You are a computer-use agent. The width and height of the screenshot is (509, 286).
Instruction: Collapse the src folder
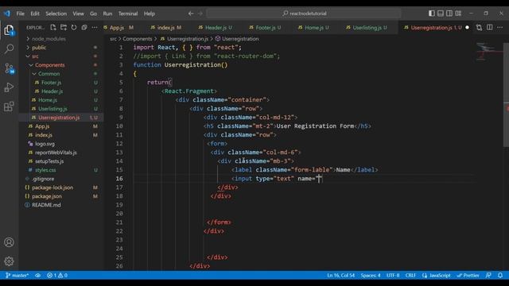click(35, 56)
